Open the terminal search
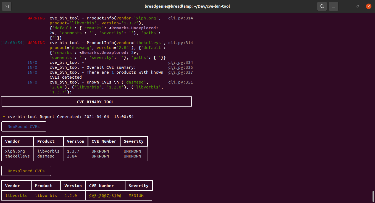 click(322, 6)
